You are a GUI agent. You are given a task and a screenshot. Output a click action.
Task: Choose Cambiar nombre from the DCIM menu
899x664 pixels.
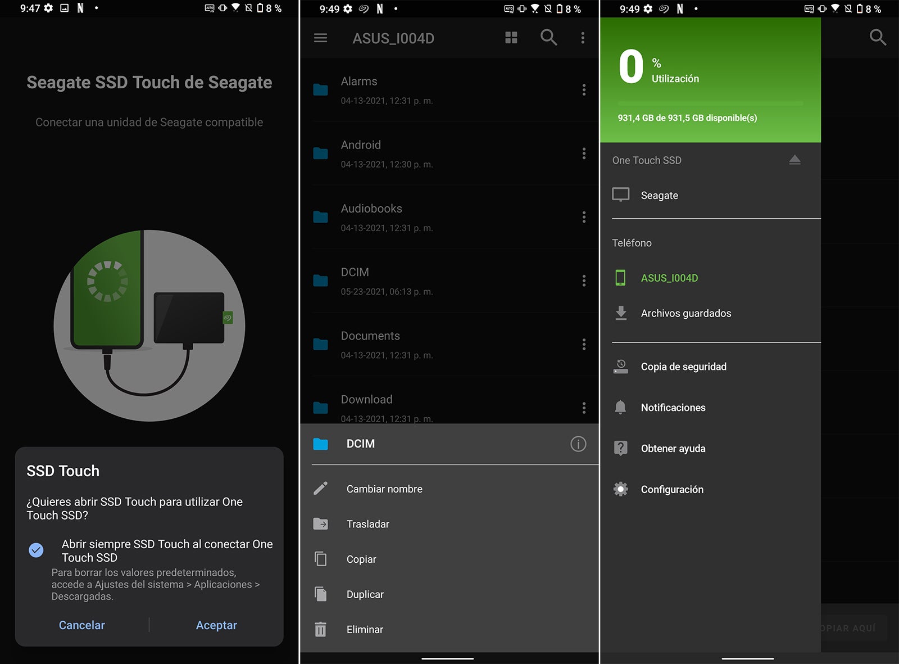tap(384, 489)
